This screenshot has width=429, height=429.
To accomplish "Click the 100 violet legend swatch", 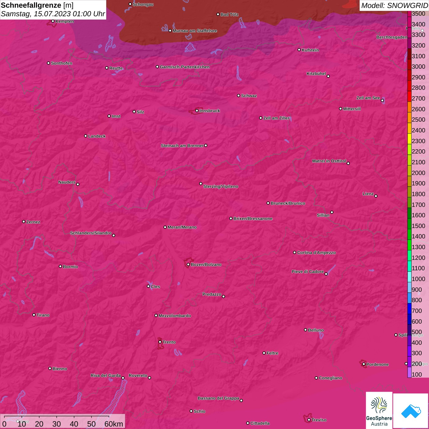I will coord(409,372).
